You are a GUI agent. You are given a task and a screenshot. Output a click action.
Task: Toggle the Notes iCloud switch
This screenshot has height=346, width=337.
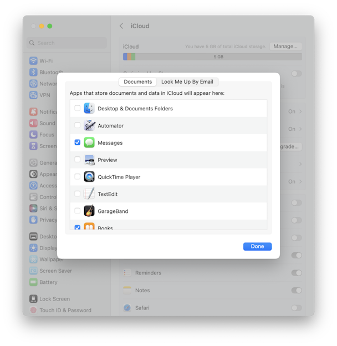click(297, 290)
